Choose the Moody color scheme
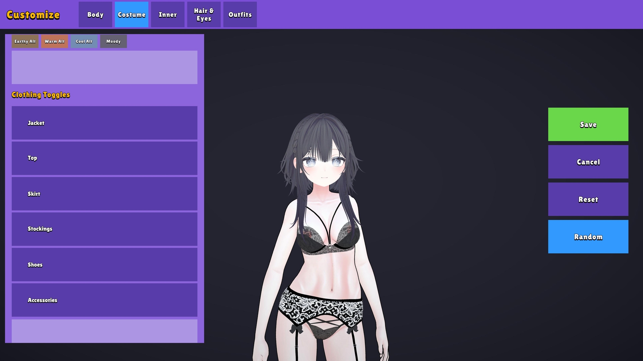The height and width of the screenshot is (361, 643). [x=113, y=41]
